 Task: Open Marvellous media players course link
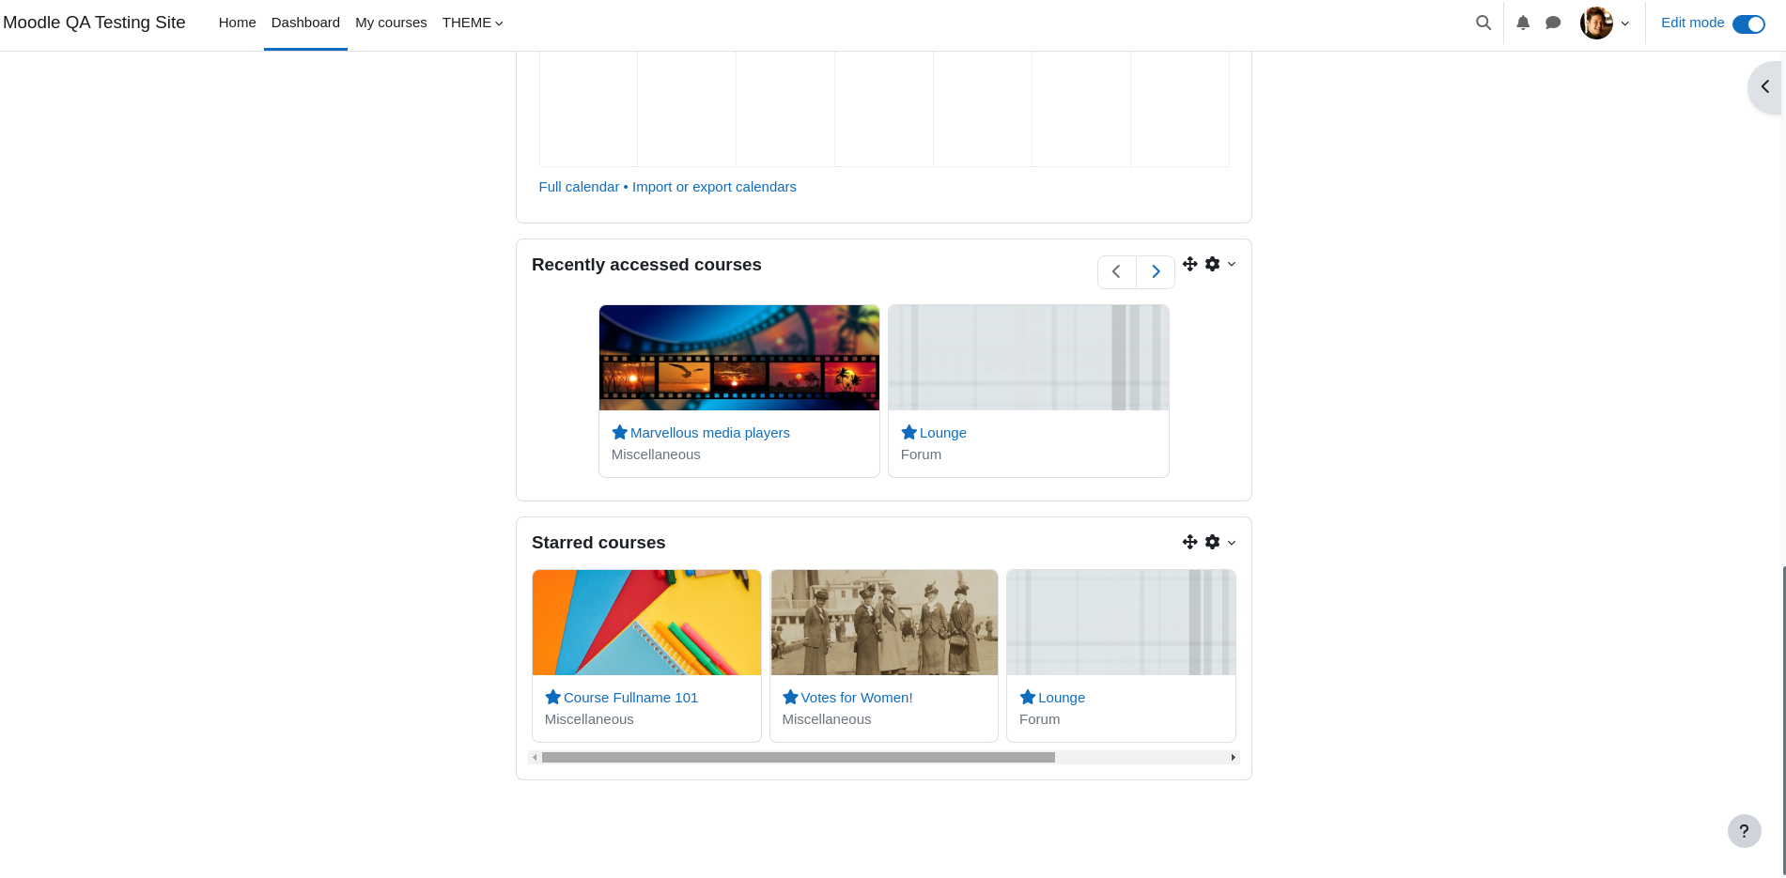(710, 433)
